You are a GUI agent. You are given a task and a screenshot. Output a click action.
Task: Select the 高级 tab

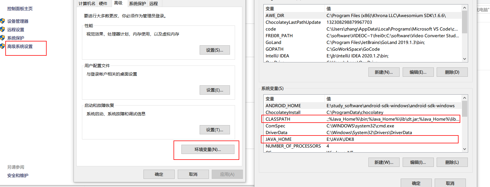[118, 3]
